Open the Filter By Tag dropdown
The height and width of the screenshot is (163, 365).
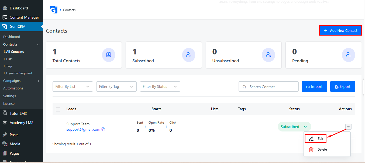pos(116,86)
